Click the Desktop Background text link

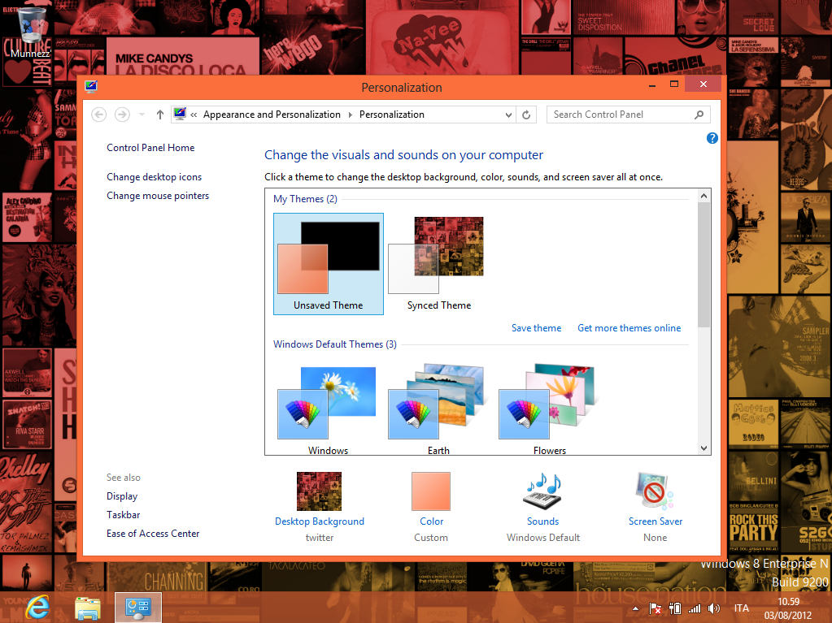[320, 521]
